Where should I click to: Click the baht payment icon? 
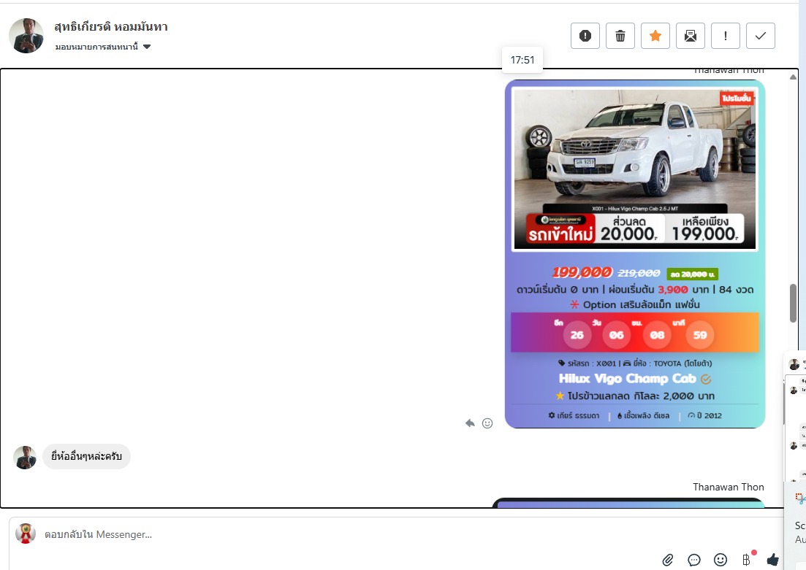[x=746, y=560]
